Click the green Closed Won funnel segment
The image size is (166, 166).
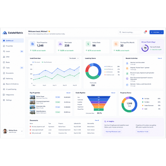[99, 110]
